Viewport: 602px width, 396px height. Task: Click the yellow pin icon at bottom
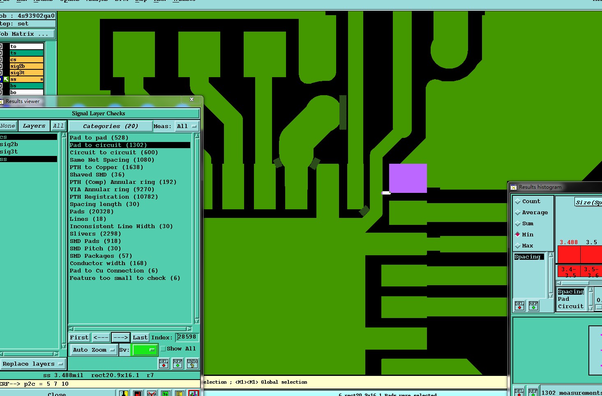point(124,394)
